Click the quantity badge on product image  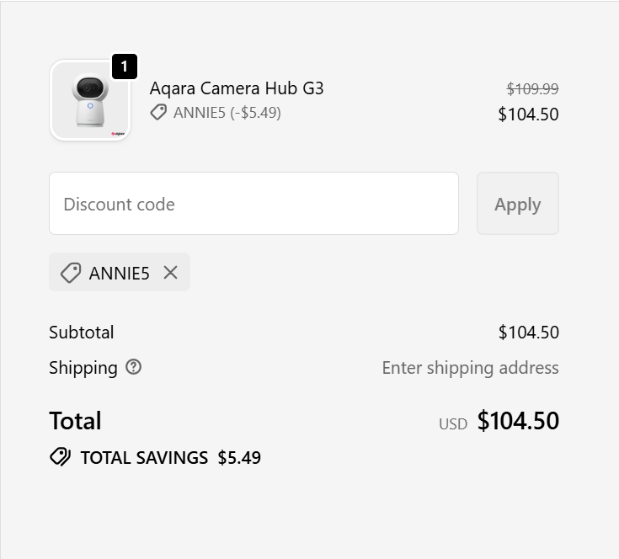[124, 67]
